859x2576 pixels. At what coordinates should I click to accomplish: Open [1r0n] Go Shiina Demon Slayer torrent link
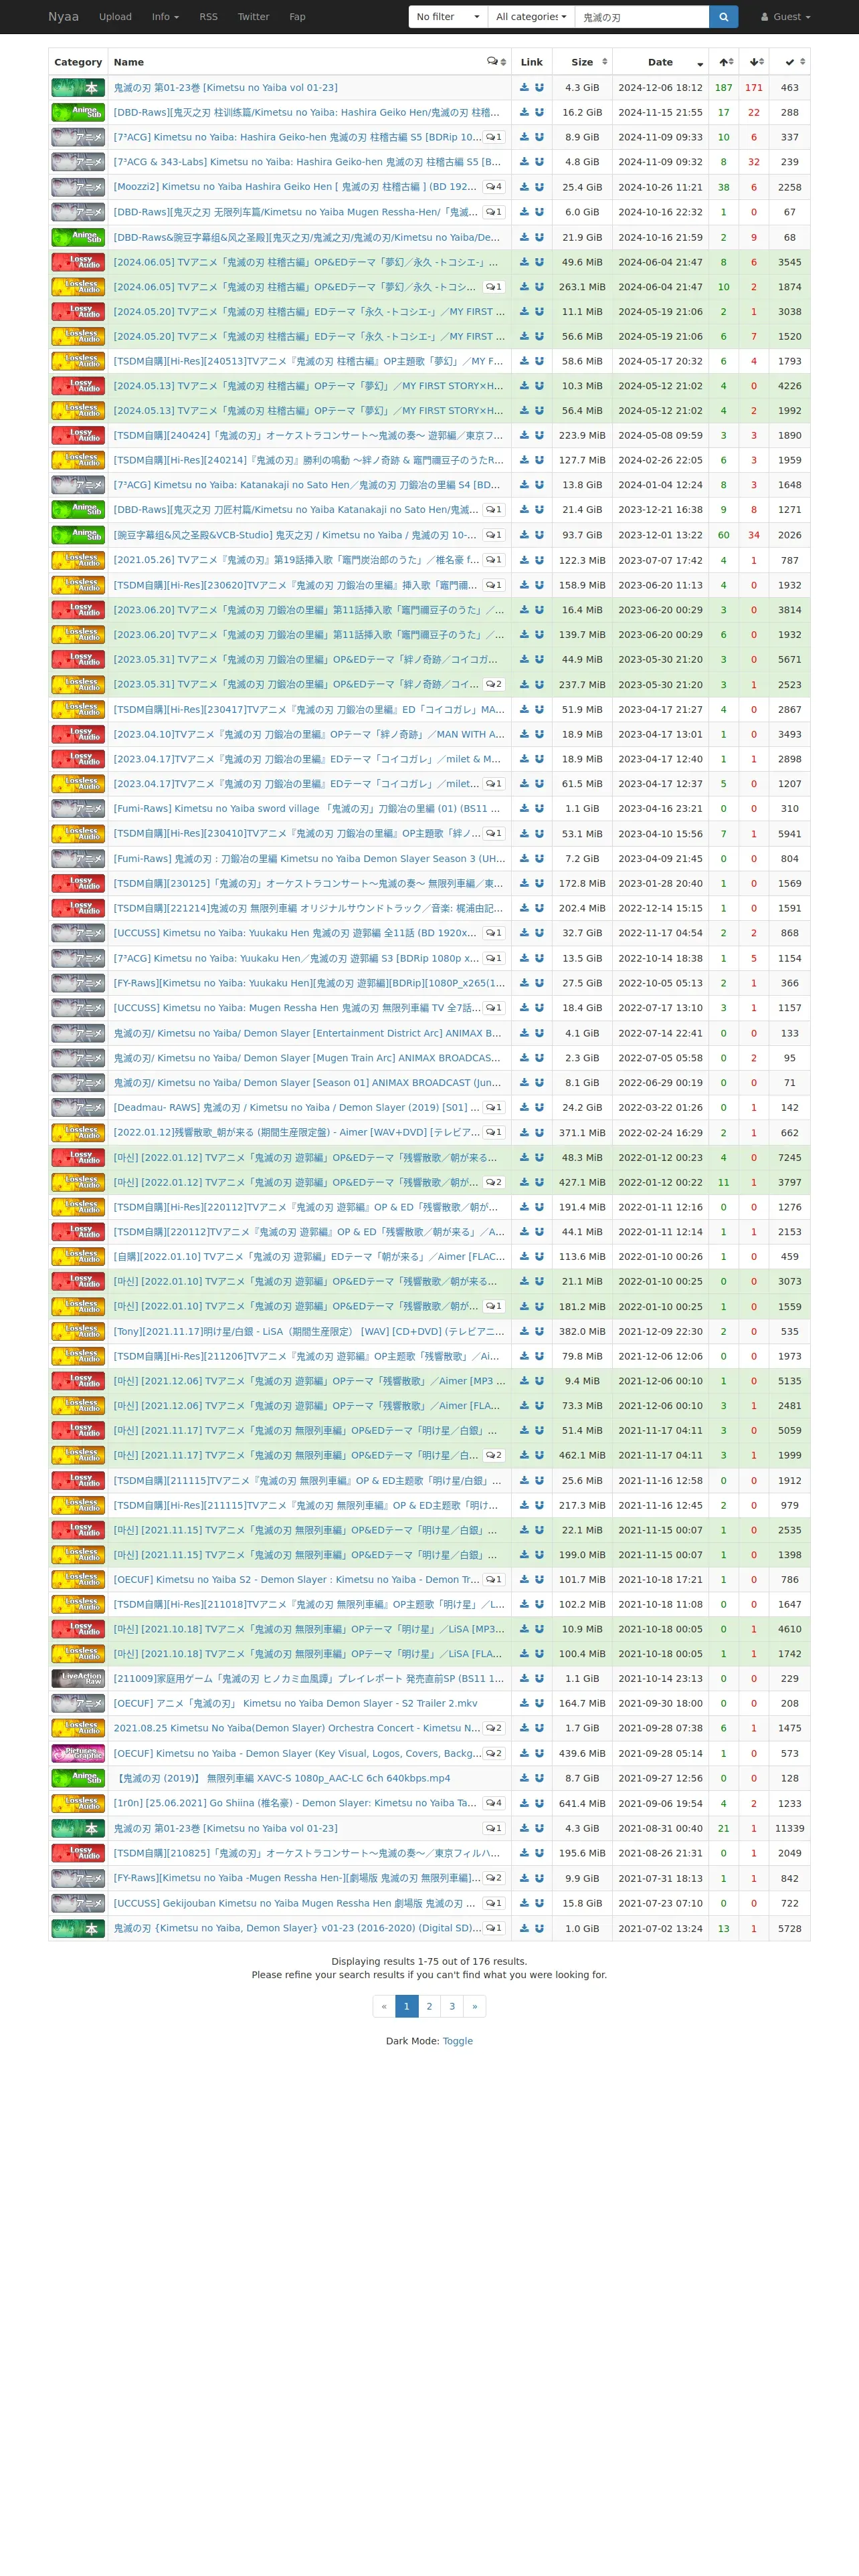(295, 1803)
